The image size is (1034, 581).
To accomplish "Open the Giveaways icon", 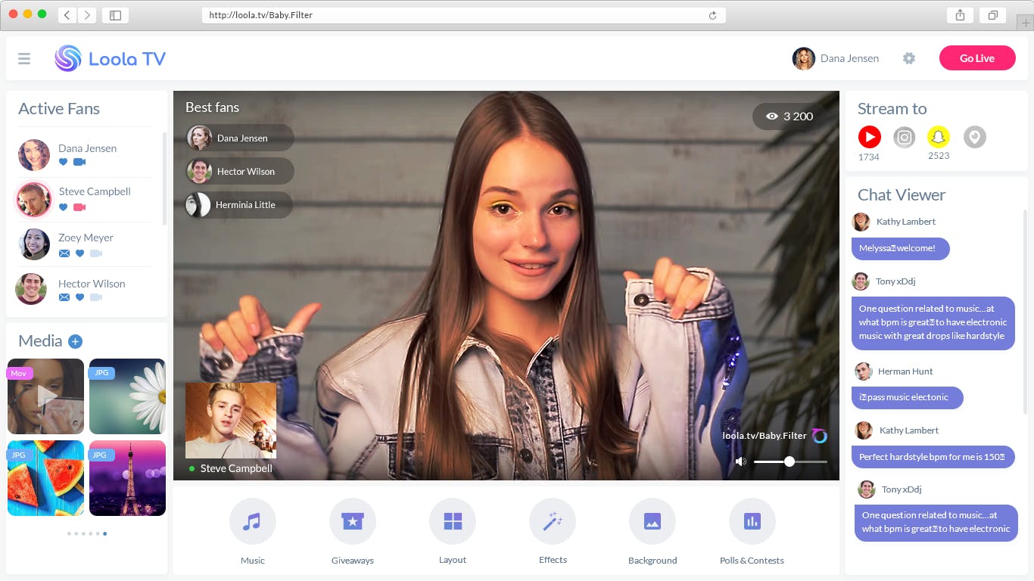I will tap(352, 521).
